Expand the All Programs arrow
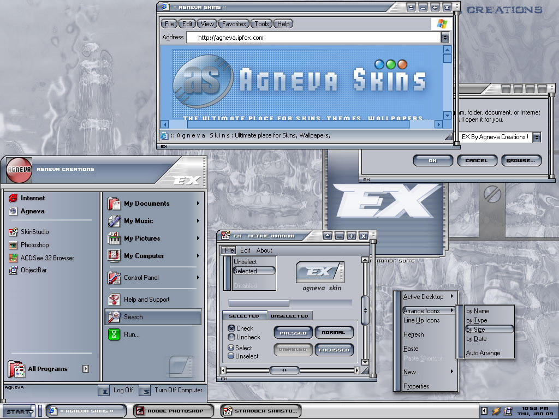This screenshot has height=419, width=559. click(x=86, y=369)
